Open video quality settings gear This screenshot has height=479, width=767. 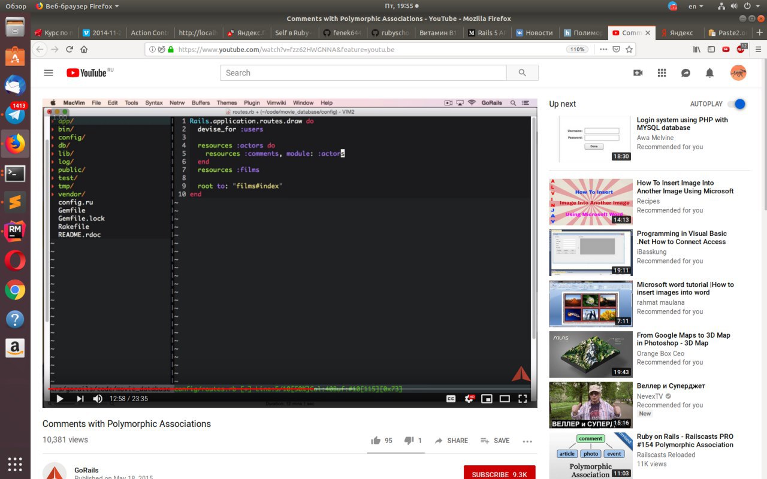point(469,399)
